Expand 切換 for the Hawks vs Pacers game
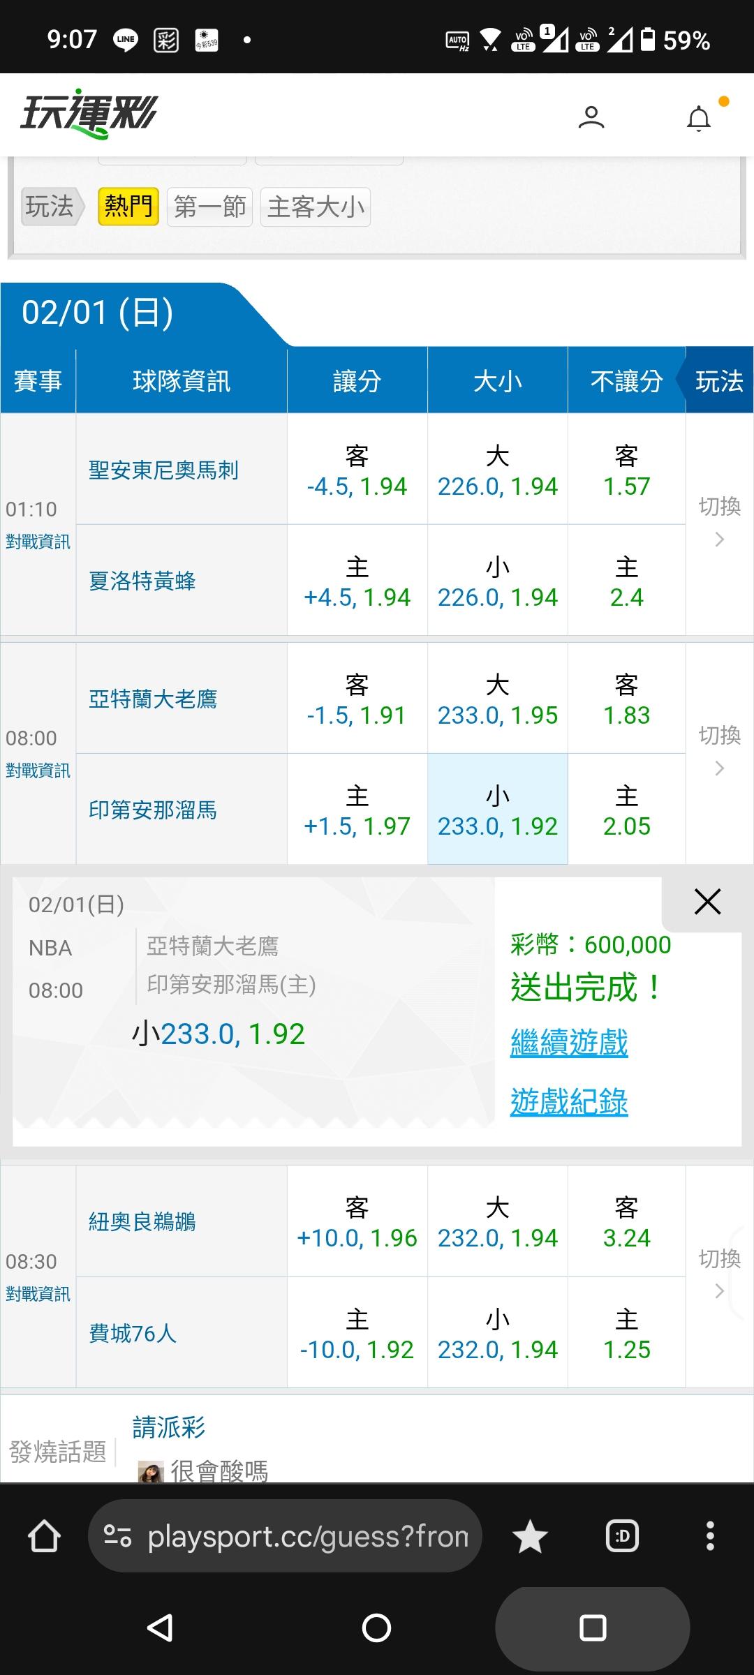The width and height of the screenshot is (754, 1675). coord(719,751)
